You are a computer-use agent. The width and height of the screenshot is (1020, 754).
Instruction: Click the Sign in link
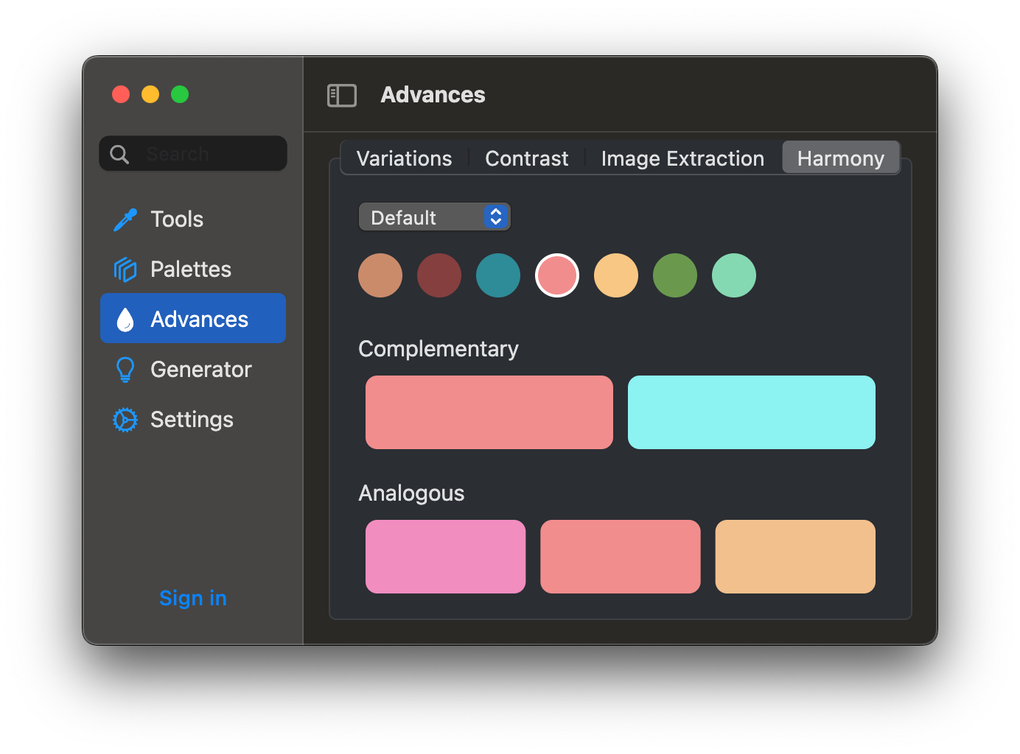point(193,598)
